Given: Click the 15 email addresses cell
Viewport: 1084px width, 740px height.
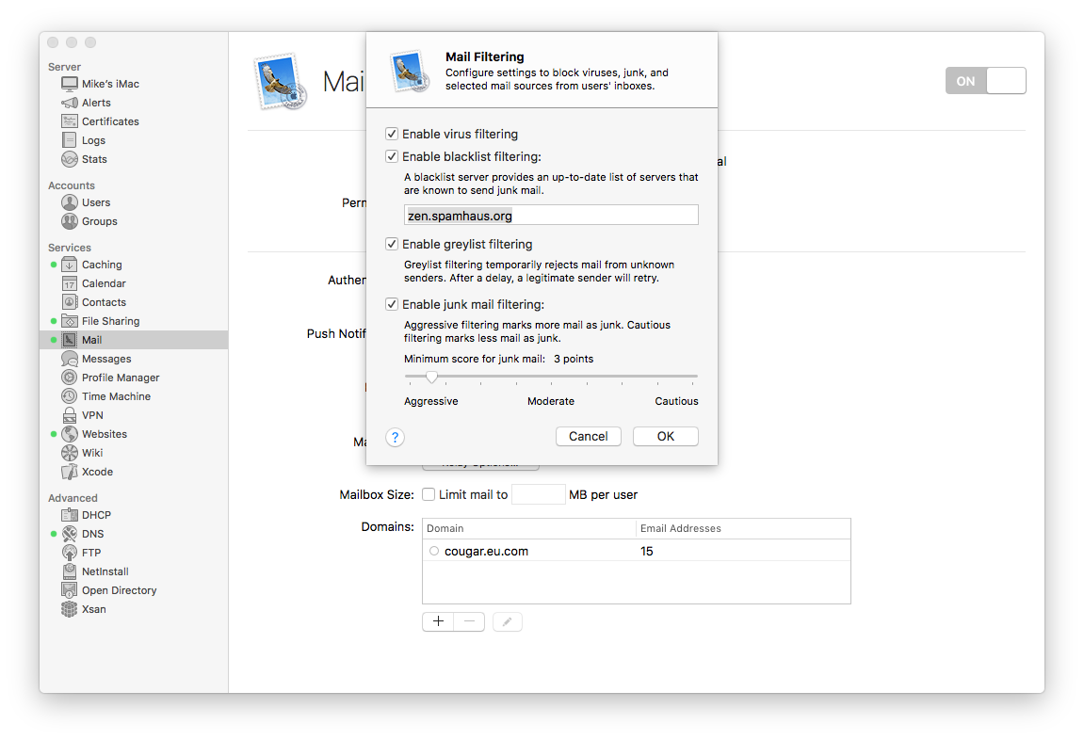Looking at the screenshot, I should point(646,551).
